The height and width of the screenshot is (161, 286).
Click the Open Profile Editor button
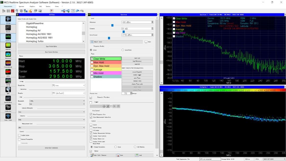(51, 46)
